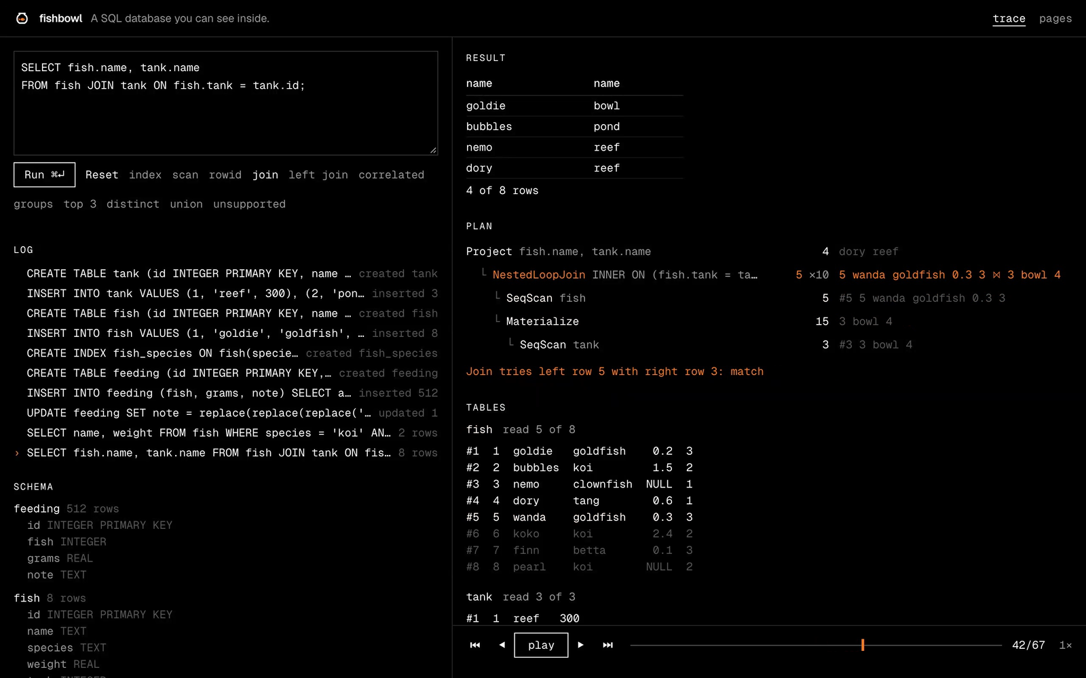Load the union example query
Viewport: 1086px width, 678px height.
pos(186,204)
